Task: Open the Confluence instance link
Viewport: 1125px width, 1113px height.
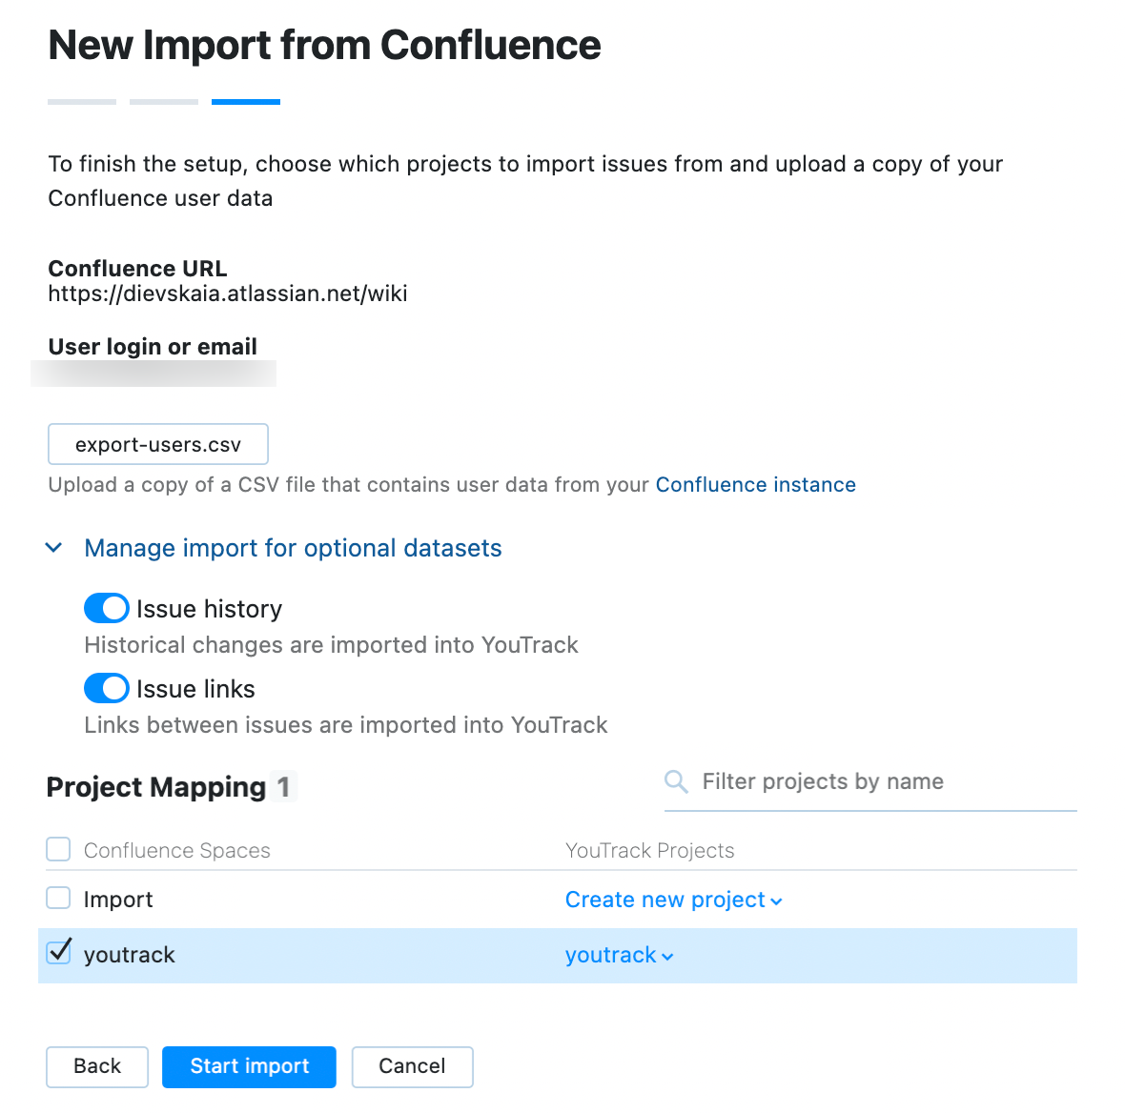Action: pos(755,484)
